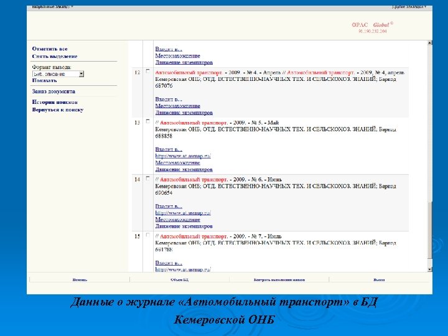
Task: Open Движение экземпляров for record 14
Action: point(184,226)
